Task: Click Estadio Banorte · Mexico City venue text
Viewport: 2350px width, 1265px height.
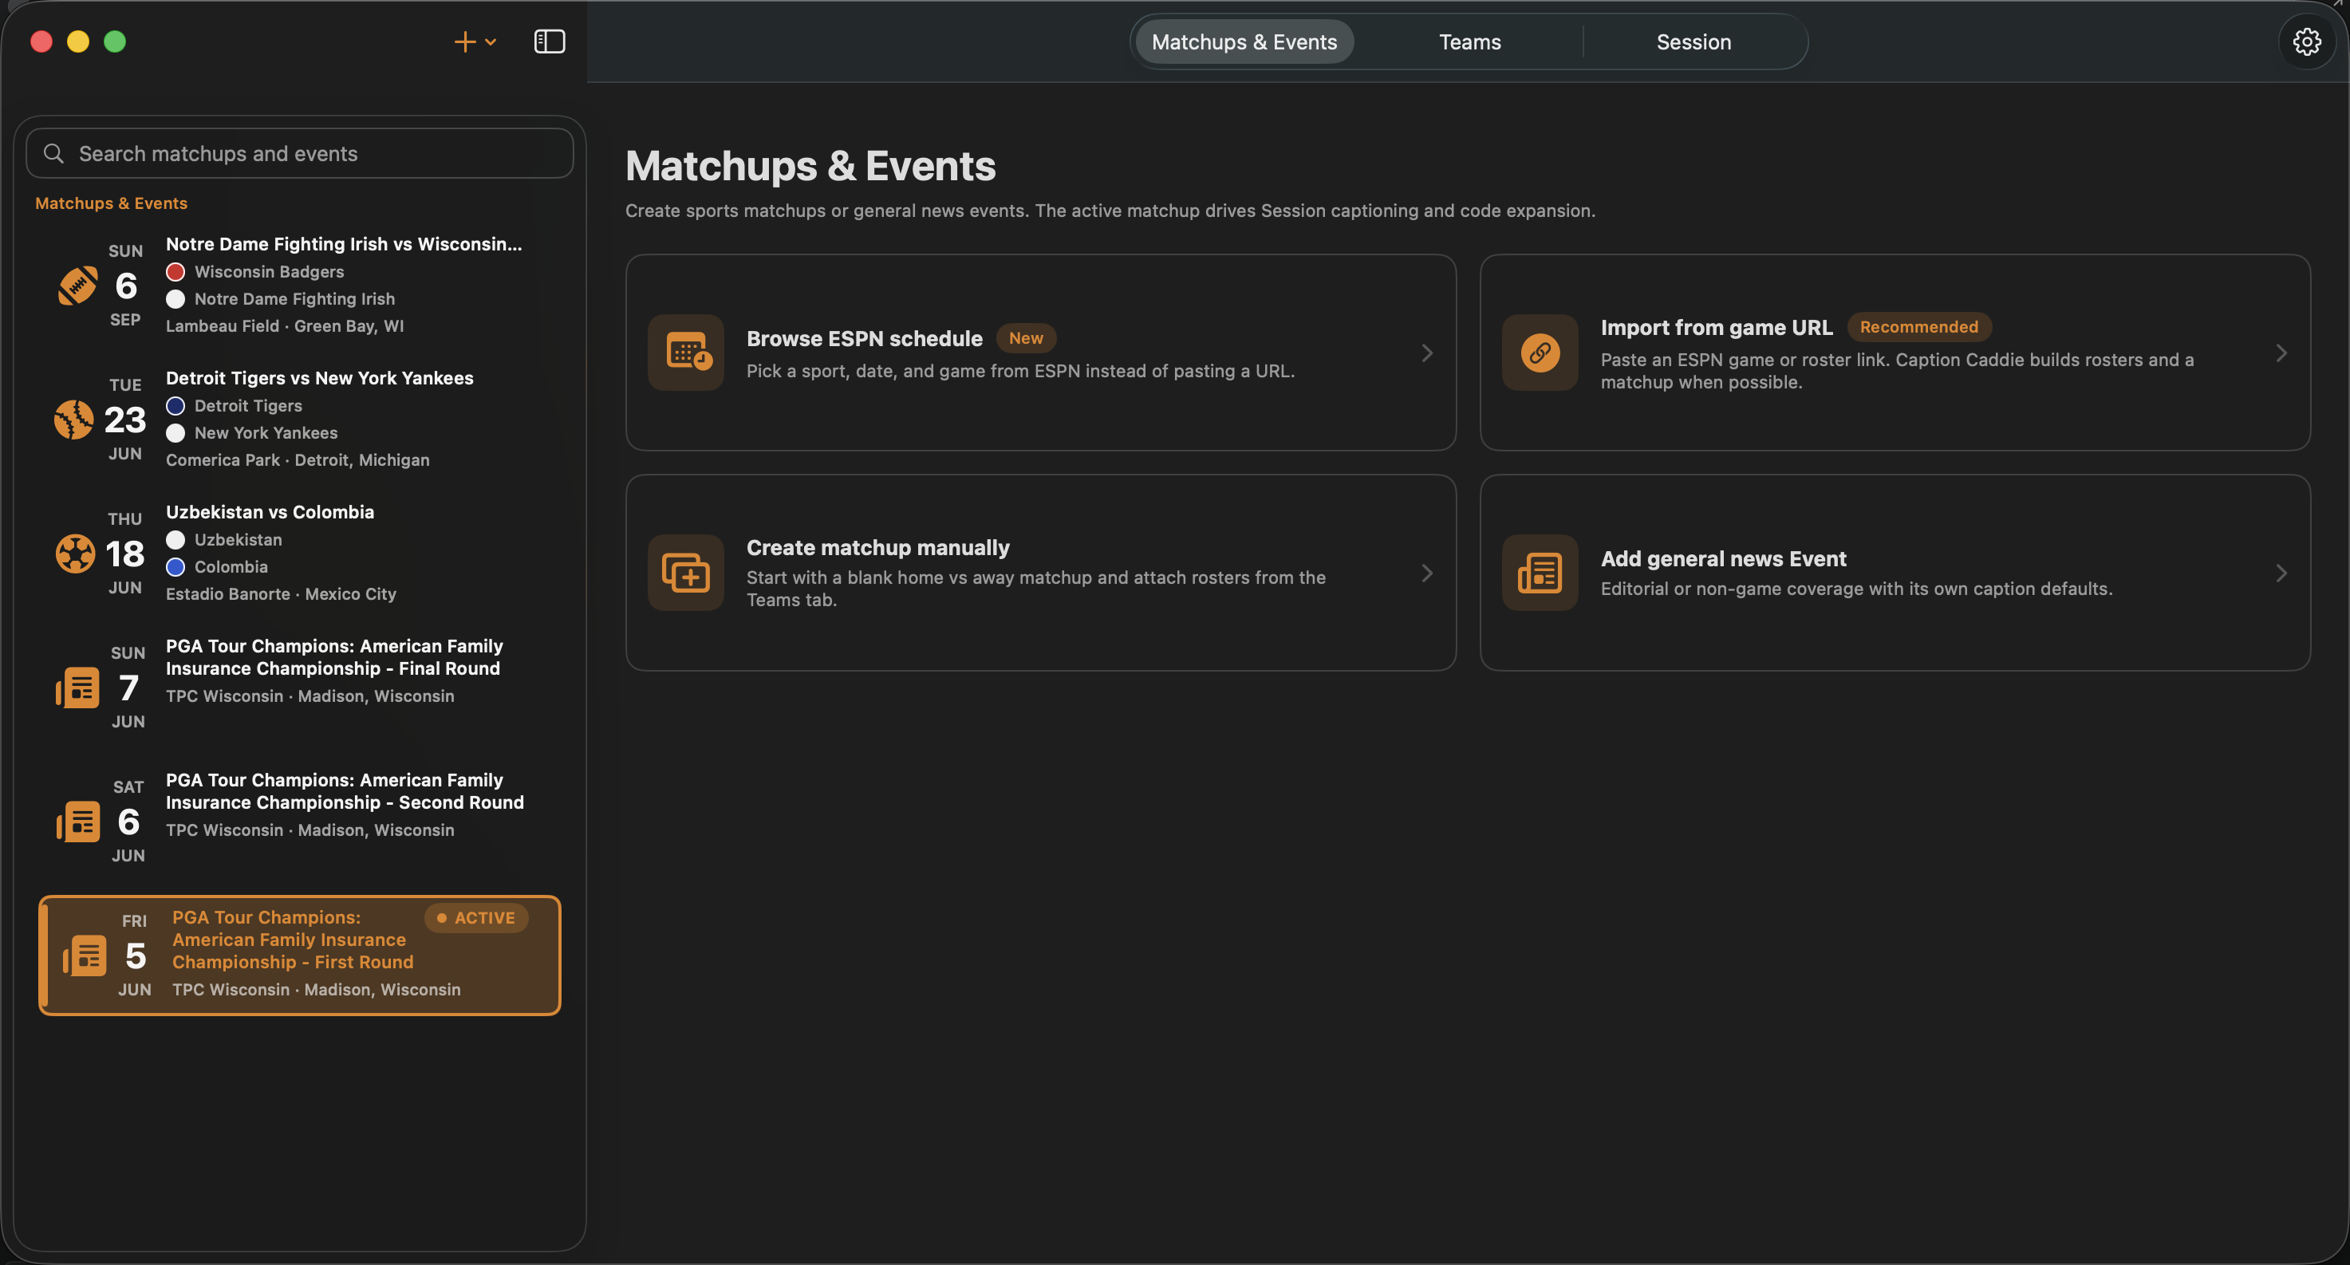Action: (281, 595)
